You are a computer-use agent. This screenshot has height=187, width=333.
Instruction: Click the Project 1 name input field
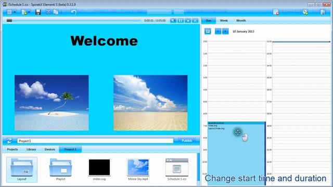(95, 141)
